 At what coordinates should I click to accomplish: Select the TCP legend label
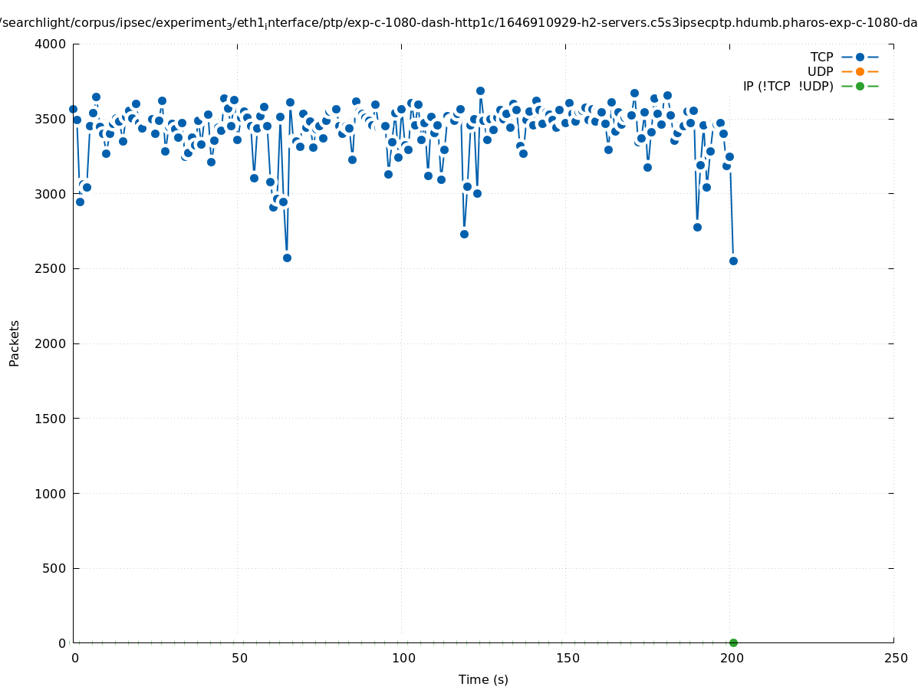pos(821,57)
